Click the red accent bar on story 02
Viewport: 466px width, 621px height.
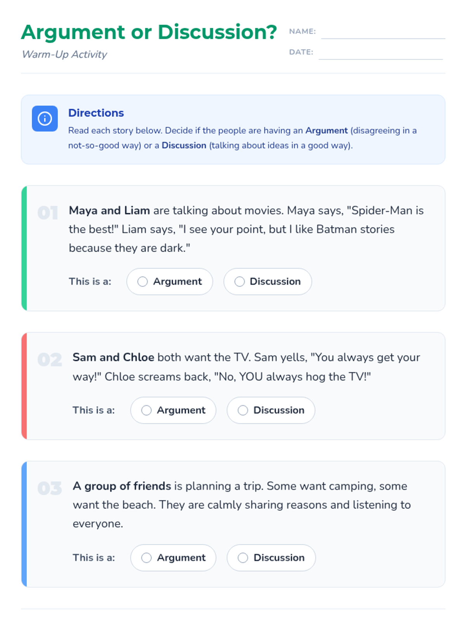(x=24, y=386)
